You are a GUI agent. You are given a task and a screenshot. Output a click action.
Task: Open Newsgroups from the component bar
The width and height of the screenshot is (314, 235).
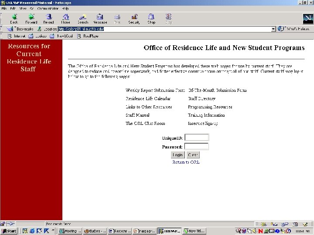[284, 224]
